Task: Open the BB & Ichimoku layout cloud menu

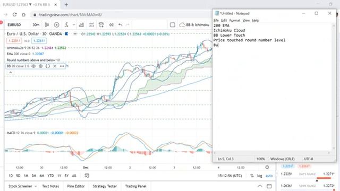Action: click(194, 25)
